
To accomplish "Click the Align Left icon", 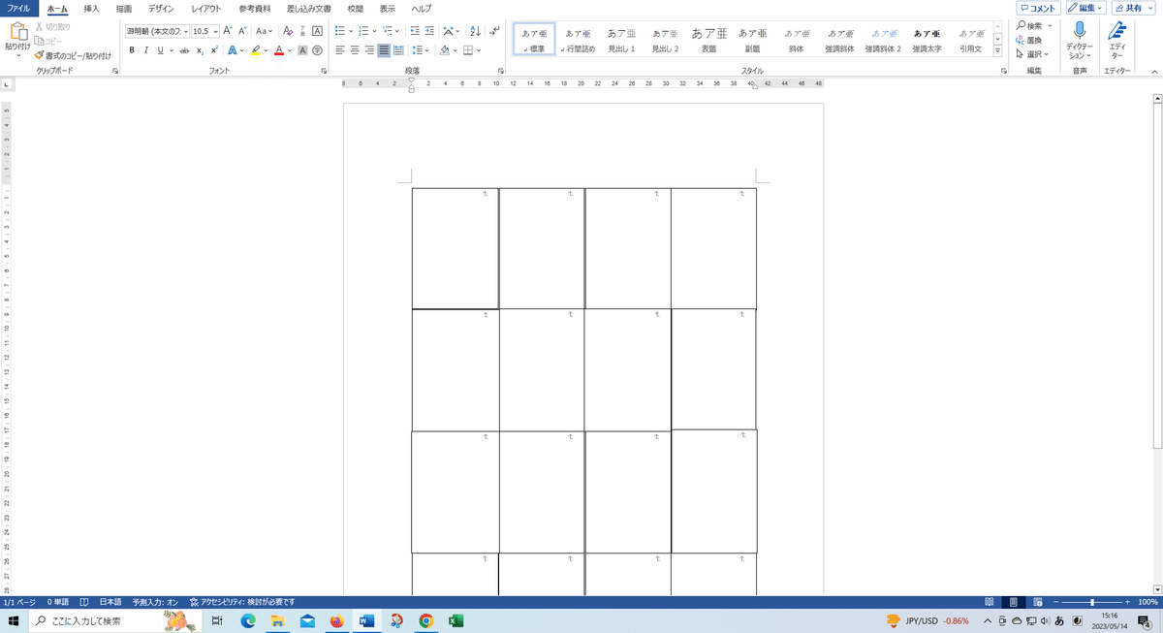I will (x=340, y=49).
